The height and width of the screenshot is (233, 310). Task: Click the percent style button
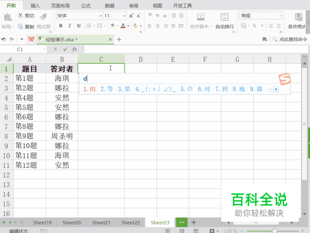(254, 26)
